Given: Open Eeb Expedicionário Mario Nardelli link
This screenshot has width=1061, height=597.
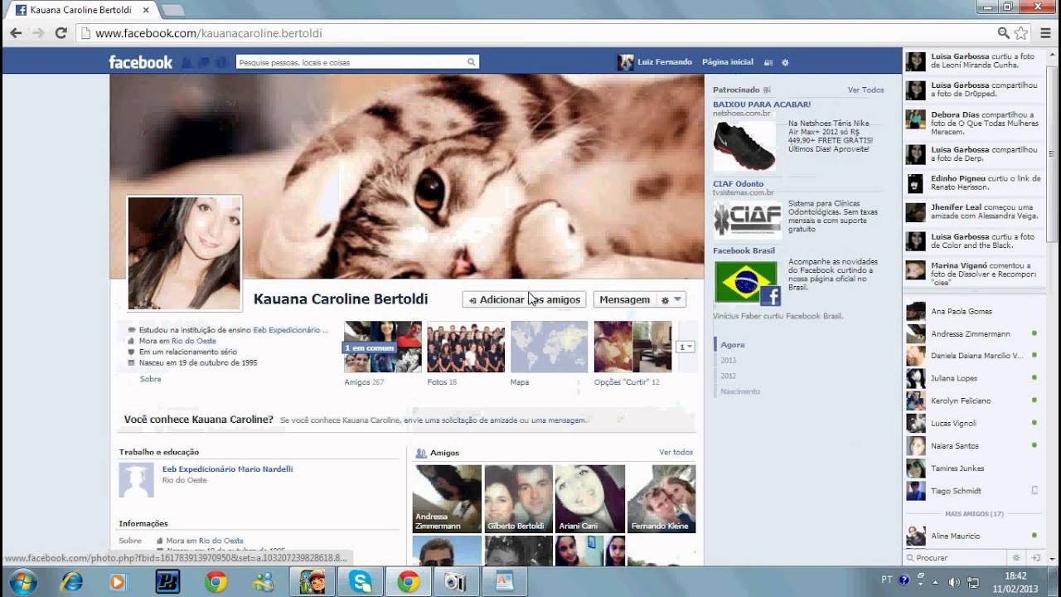Looking at the screenshot, I should [x=227, y=469].
